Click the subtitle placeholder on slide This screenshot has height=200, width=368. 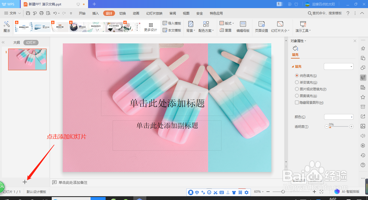pyautogui.click(x=167, y=135)
